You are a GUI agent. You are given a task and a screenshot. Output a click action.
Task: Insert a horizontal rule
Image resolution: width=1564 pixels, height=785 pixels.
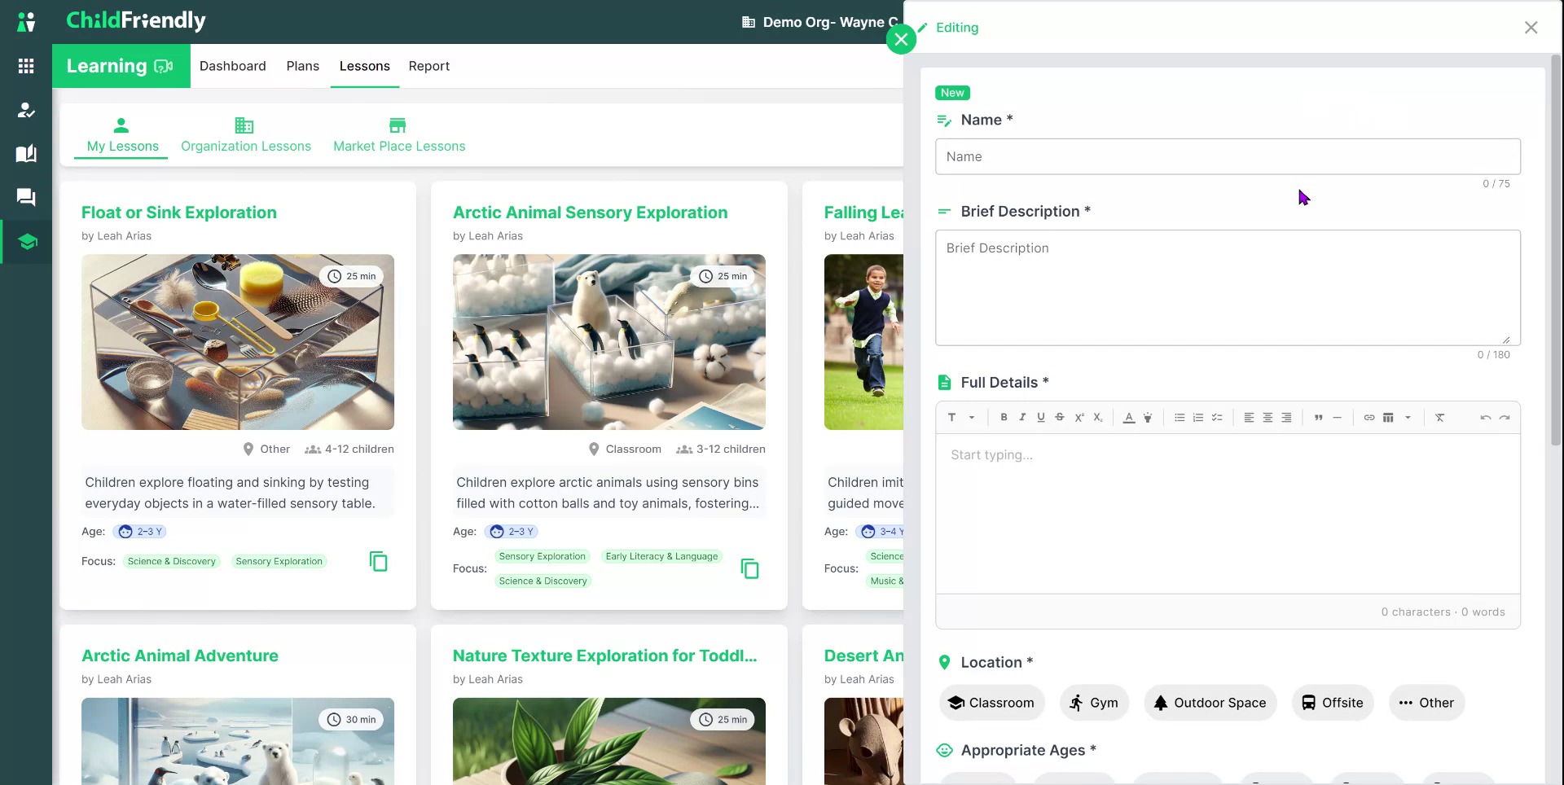pos(1337,418)
